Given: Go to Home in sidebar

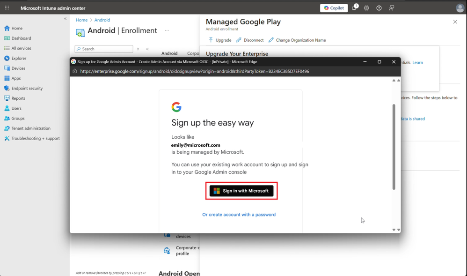Looking at the screenshot, I should pos(14,28).
